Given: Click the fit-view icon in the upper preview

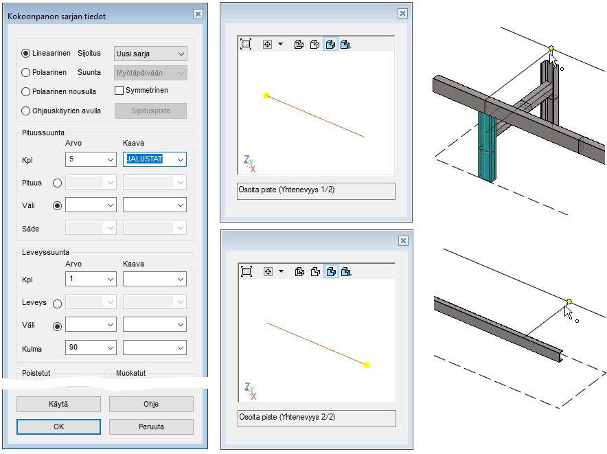Looking at the screenshot, I should click(246, 44).
